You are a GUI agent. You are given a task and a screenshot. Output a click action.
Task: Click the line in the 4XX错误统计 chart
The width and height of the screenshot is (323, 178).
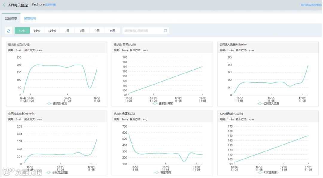point(271,149)
